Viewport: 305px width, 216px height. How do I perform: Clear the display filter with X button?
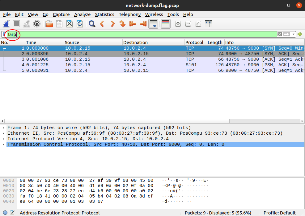click(280, 34)
